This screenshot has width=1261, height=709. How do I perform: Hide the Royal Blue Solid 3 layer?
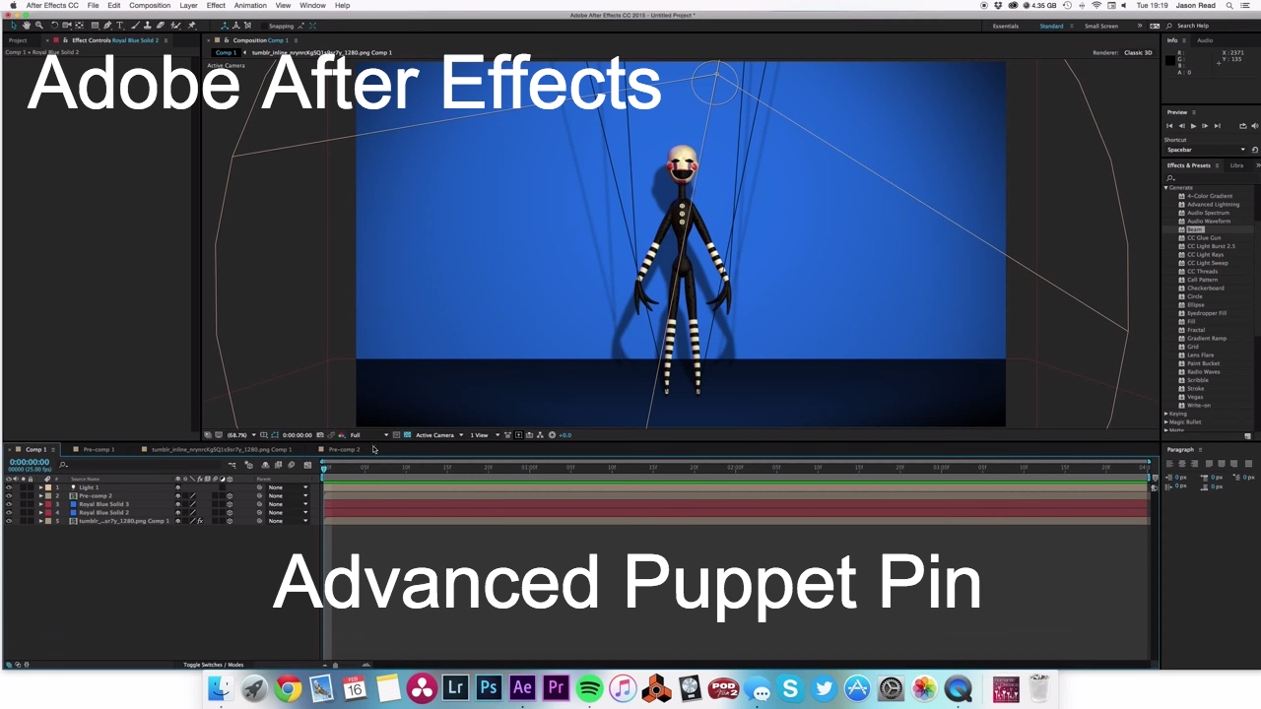coord(9,504)
